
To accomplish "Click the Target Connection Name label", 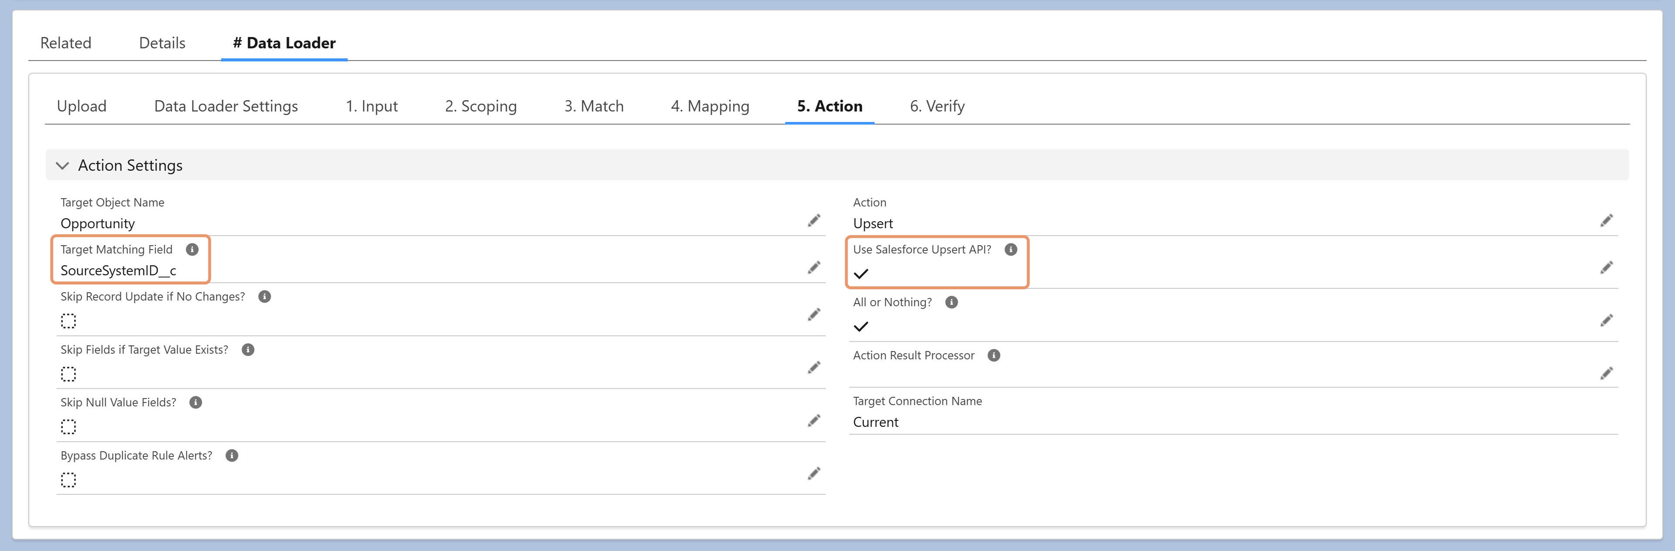I will pos(917,401).
